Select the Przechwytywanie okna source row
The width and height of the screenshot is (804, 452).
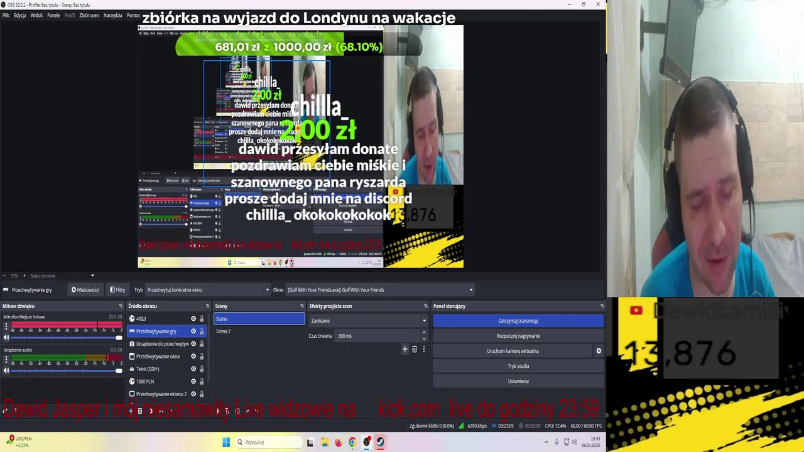click(x=168, y=357)
